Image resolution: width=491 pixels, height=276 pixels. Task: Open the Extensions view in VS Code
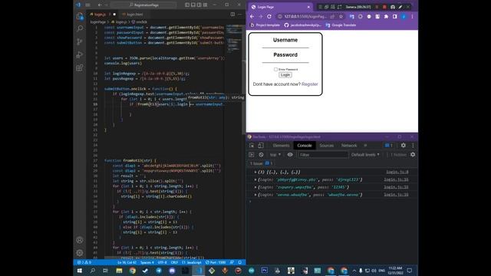pyautogui.click(x=80, y=68)
